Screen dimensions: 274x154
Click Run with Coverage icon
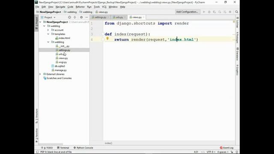tap(214, 12)
